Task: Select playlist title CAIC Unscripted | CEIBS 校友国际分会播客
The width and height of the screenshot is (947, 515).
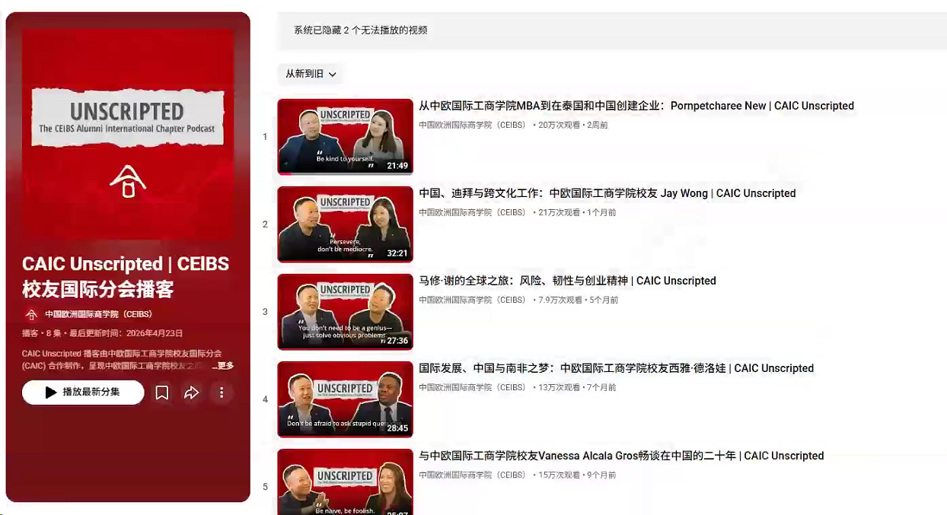Action: [126, 276]
